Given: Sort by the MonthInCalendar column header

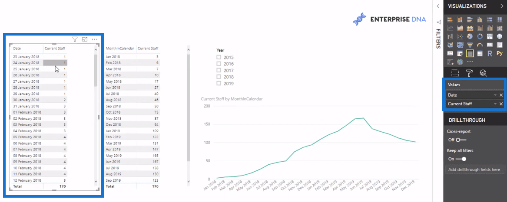Looking at the screenshot, I should click(120, 49).
